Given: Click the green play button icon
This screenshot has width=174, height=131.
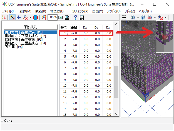Looking at the screenshot, I should pos(61,17).
